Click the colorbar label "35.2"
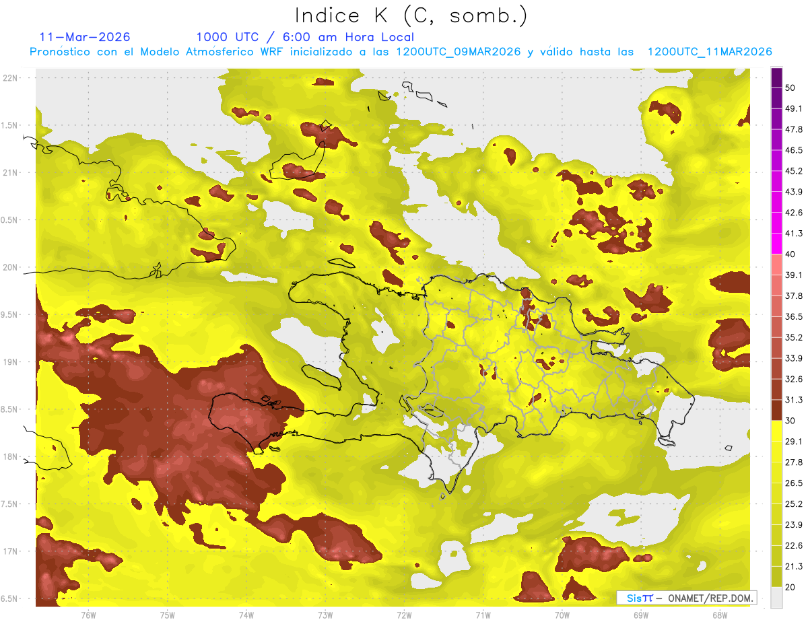Screen dimensions: 808x624 coord(794,337)
